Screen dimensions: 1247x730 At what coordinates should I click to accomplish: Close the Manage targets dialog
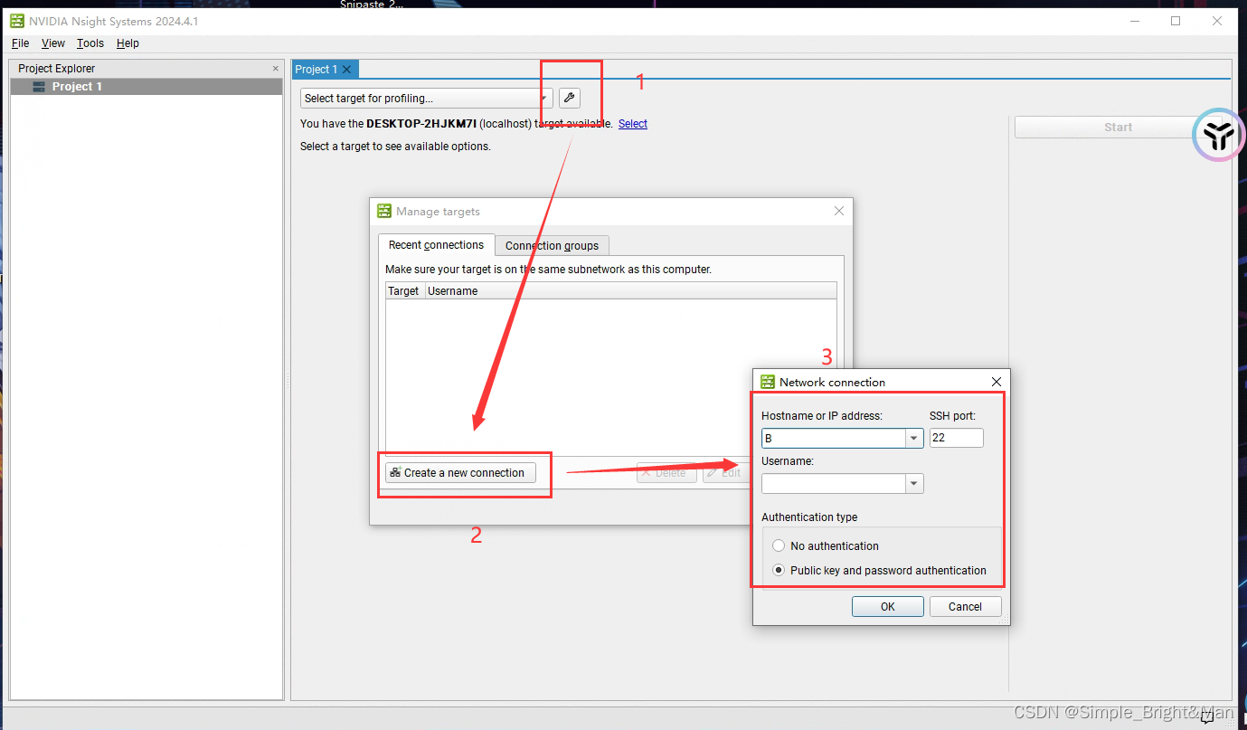tap(838, 211)
